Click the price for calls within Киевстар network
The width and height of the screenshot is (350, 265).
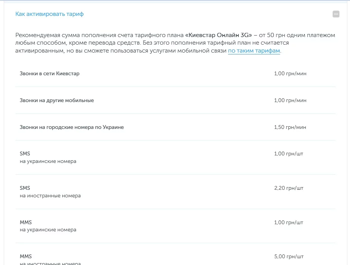pos(290,73)
